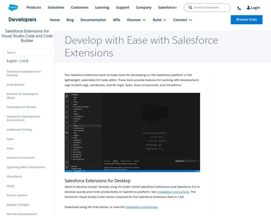Open Deploy Changes sidebar item

coord(18,204)
